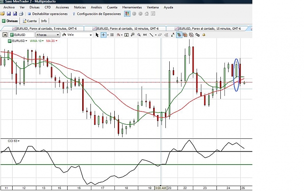Click the indicators studies icon

coord(118,35)
